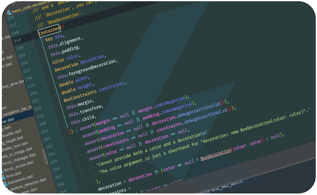The height and width of the screenshot is (195, 317).
Task: Open the bottom_navigation_bar_item file entry
Action: [x=17, y=111]
